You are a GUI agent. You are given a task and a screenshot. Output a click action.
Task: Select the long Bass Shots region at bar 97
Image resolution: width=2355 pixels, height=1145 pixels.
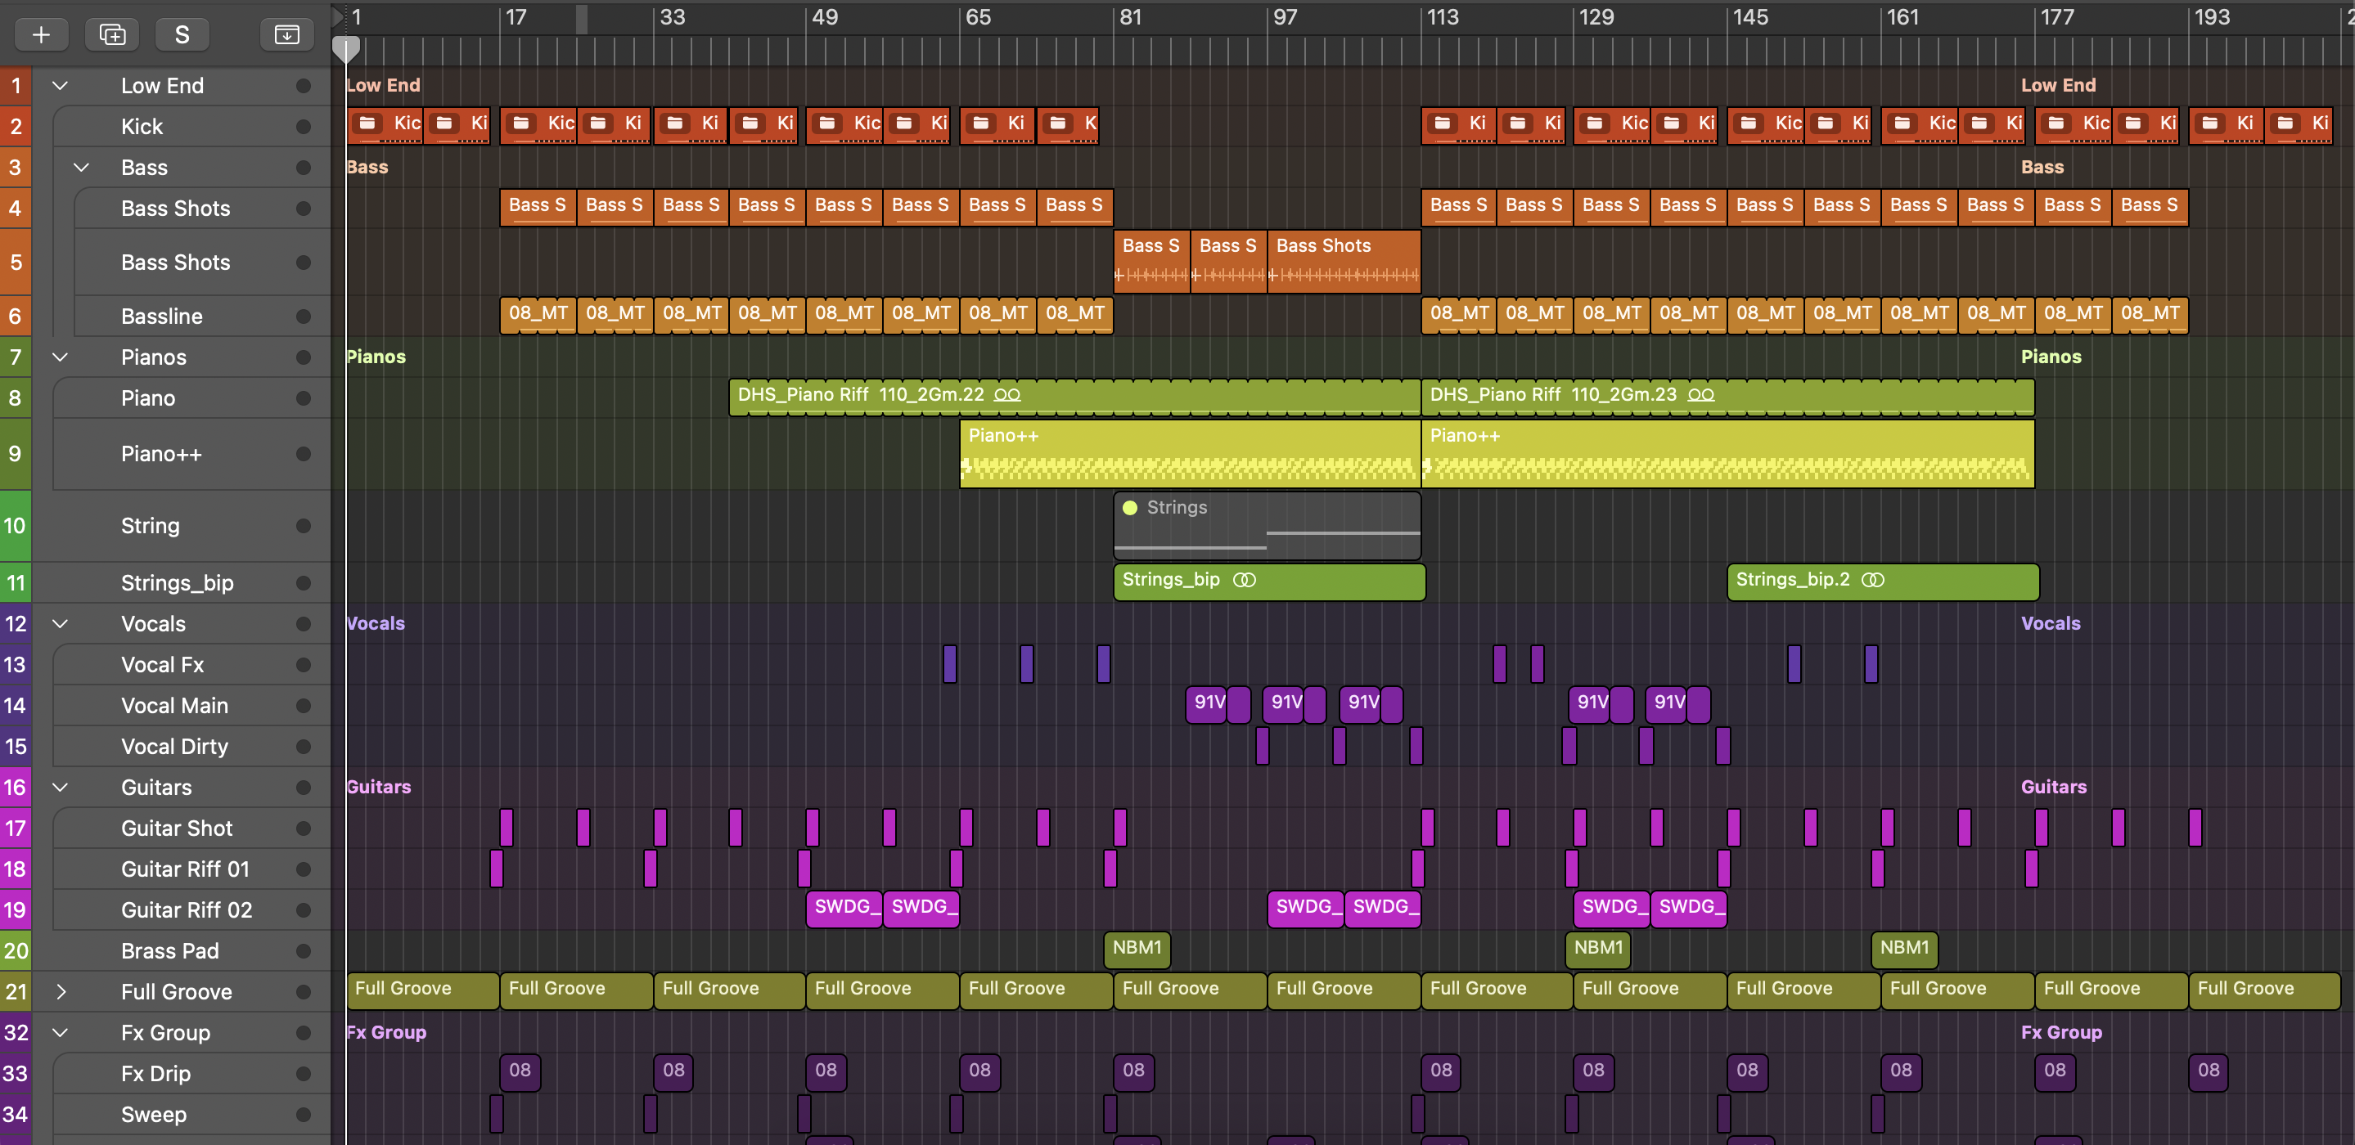[x=1344, y=262]
